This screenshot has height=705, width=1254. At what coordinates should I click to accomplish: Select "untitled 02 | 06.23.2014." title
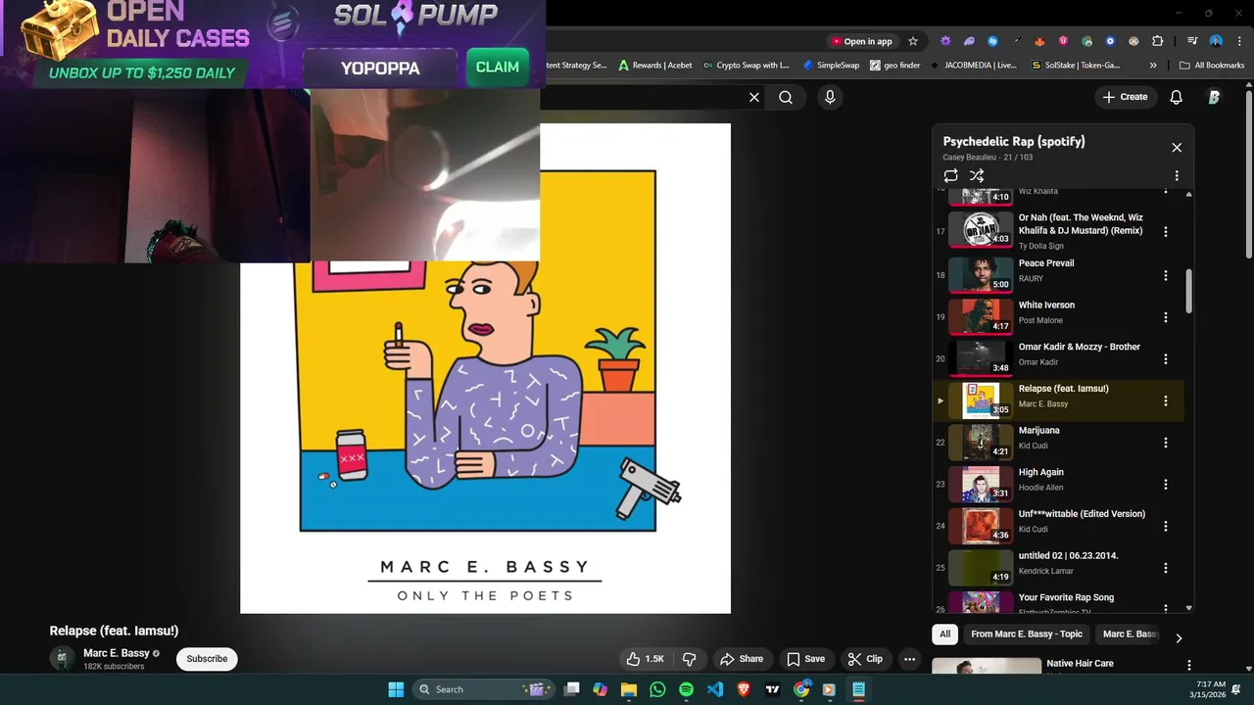click(x=1069, y=555)
